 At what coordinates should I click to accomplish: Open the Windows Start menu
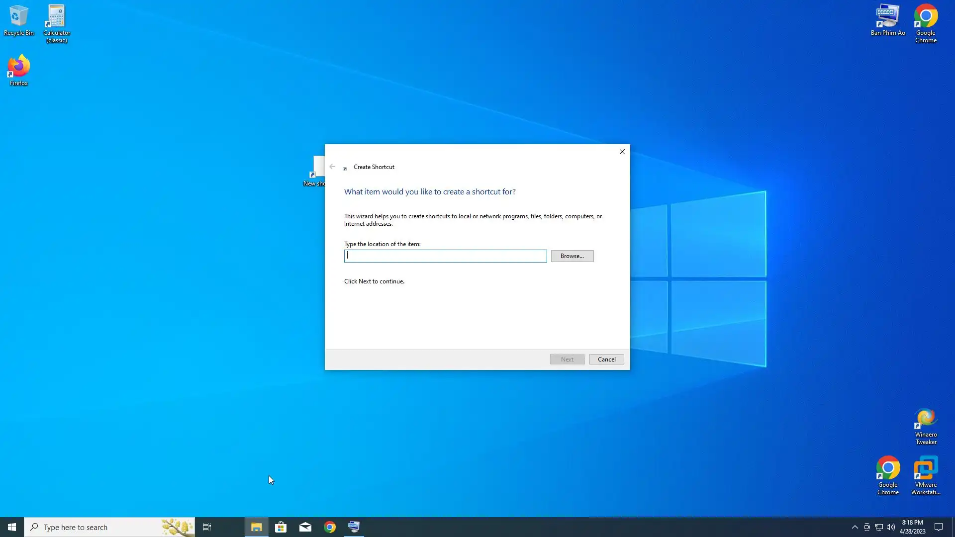pyautogui.click(x=12, y=527)
